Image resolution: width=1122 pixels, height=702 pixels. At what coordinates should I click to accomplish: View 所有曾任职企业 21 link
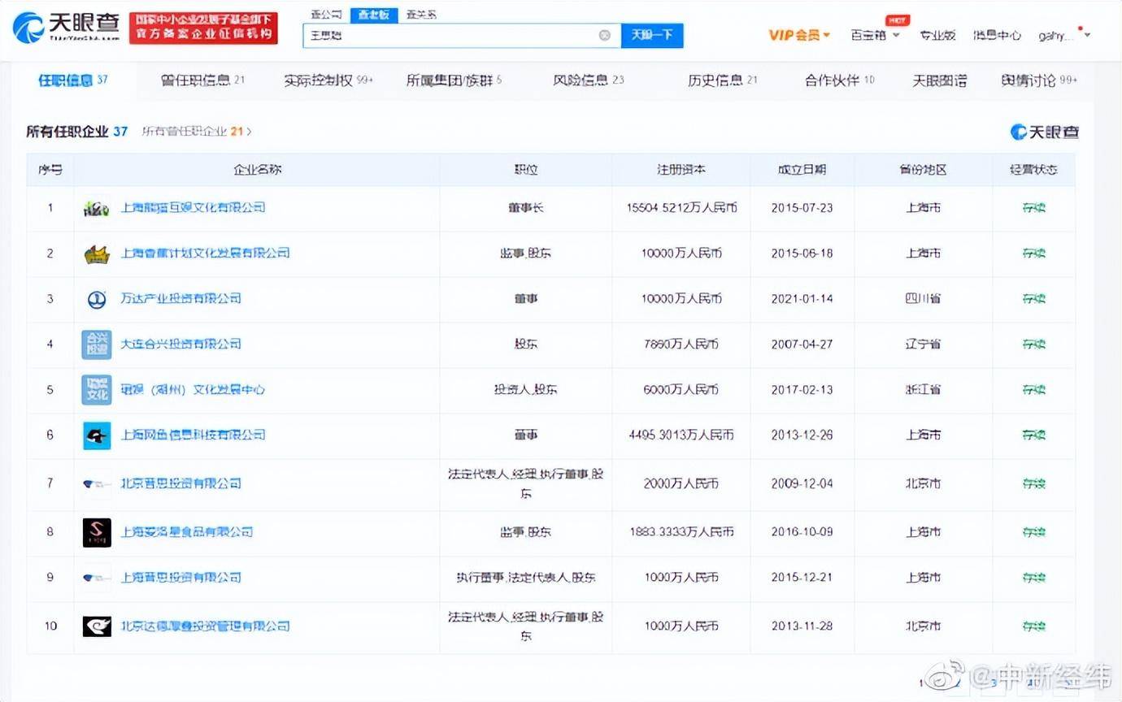click(197, 131)
